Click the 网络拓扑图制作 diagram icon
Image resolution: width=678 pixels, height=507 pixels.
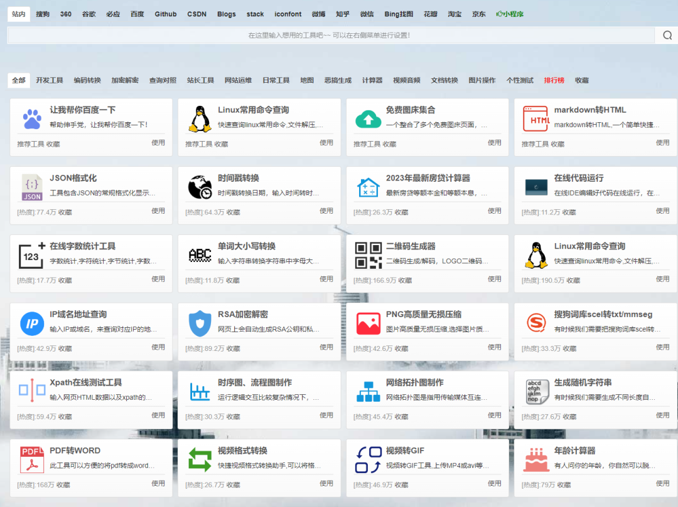click(x=369, y=392)
